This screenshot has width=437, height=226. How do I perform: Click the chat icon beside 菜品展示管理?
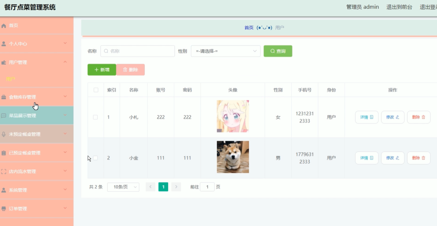(4, 116)
